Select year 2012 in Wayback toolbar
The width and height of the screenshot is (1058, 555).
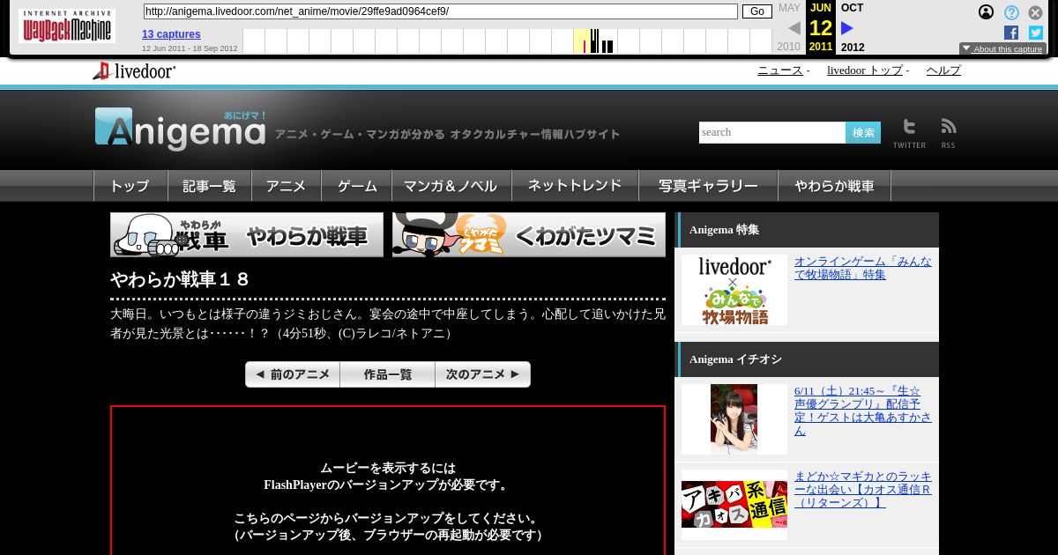coord(853,48)
